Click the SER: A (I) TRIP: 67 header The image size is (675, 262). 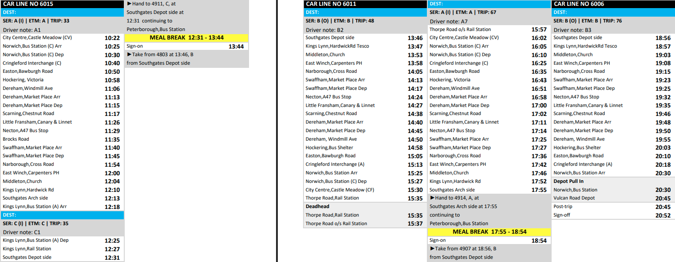click(x=489, y=13)
